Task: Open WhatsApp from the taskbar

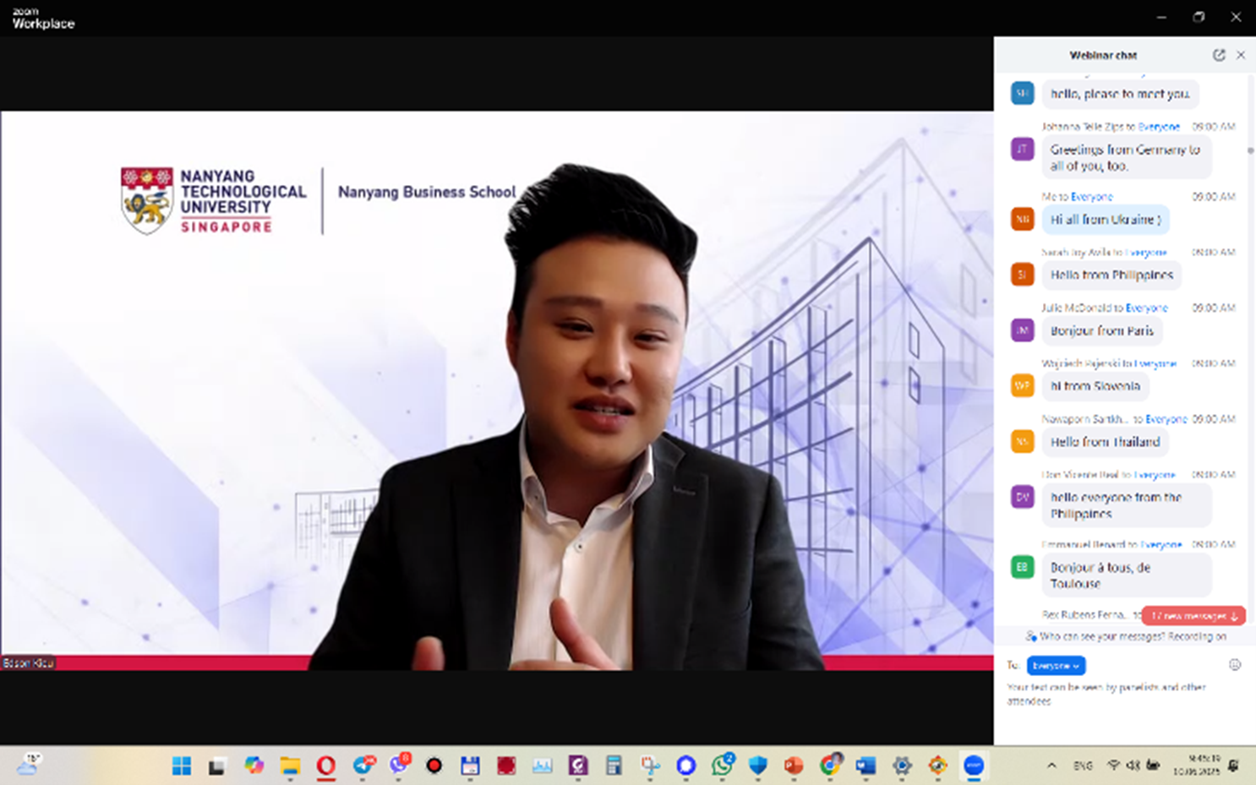Action: point(722,766)
